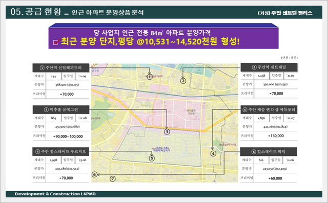Click the '(가칭) 주안 센트럴 팰리스' project name
Viewport: 328px width, 203px height.
pyautogui.click(x=285, y=13)
